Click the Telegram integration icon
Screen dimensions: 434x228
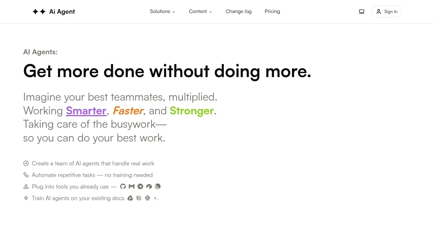140,186
